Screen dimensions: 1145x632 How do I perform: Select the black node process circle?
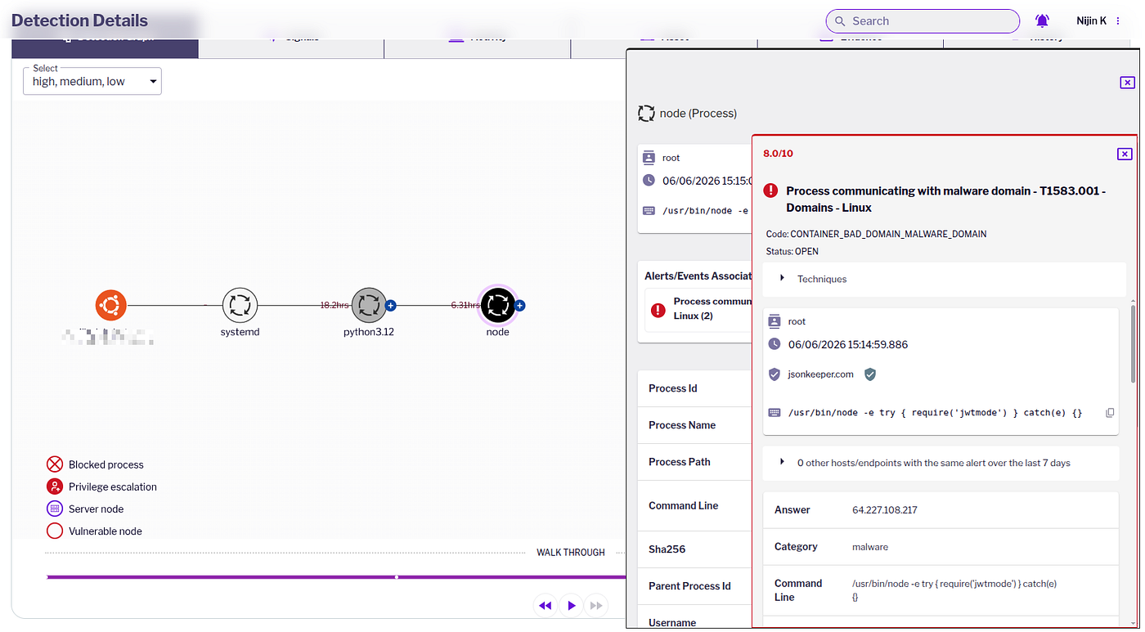497,306
